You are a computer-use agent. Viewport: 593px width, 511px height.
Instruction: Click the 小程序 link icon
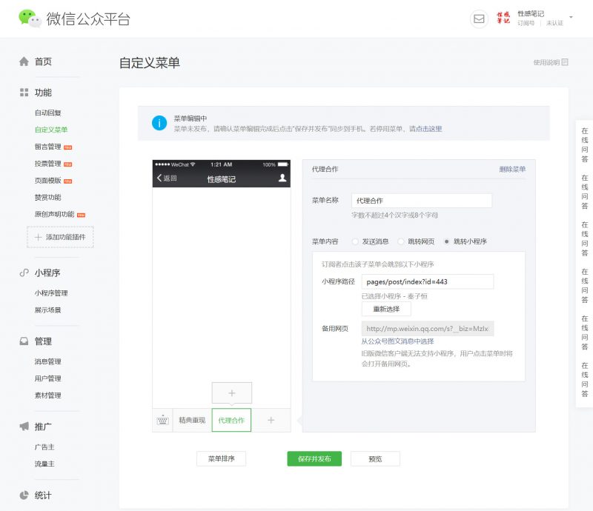pyautogui.click(x=24, y=273)
